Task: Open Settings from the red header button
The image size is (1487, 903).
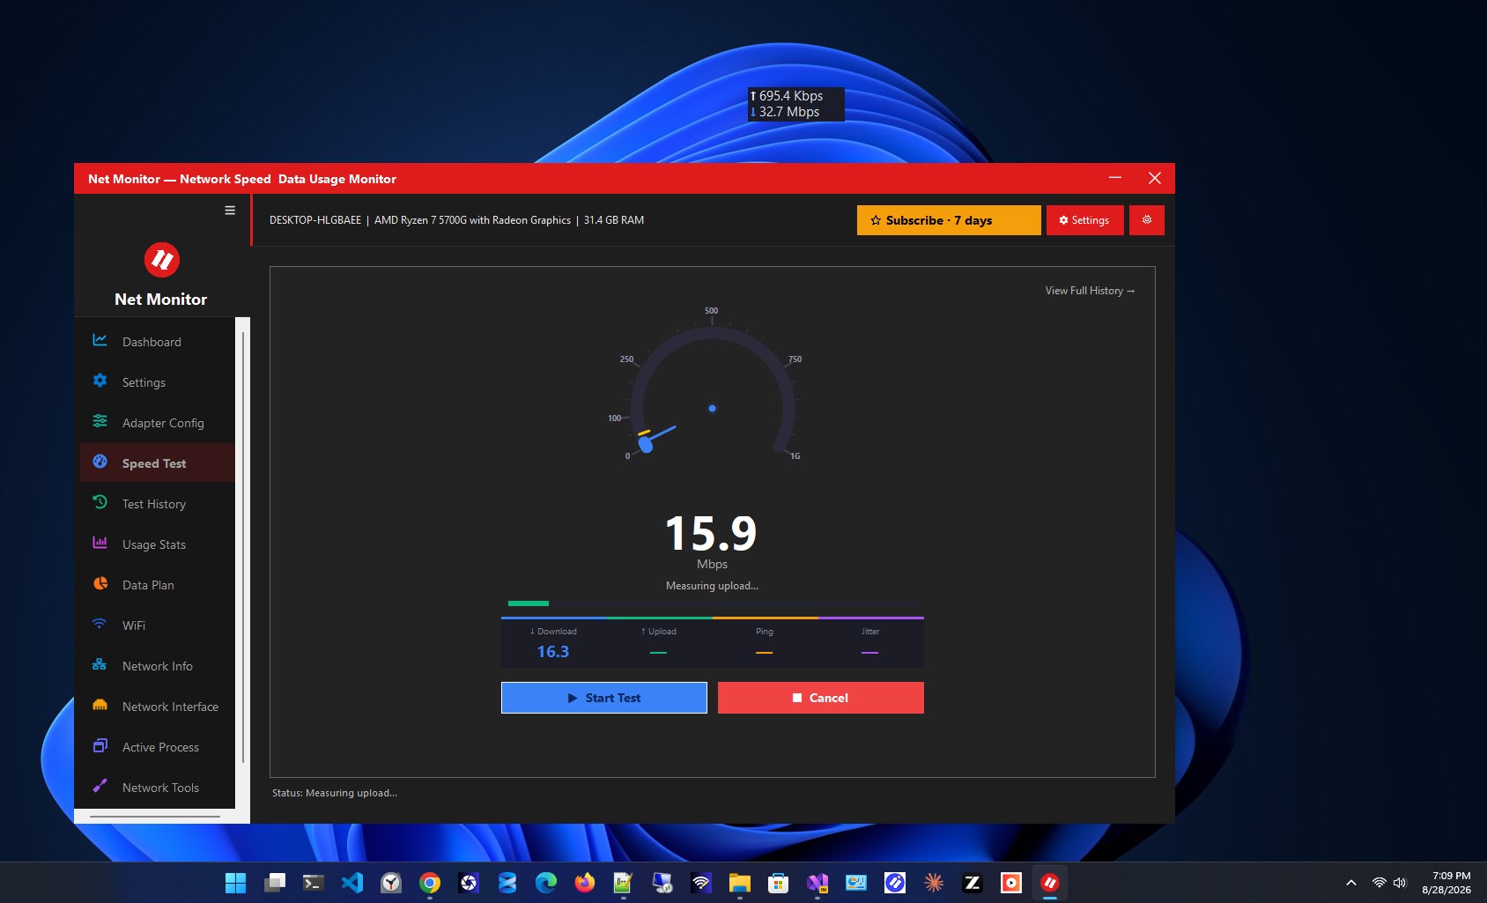Action: point(1085,220)
